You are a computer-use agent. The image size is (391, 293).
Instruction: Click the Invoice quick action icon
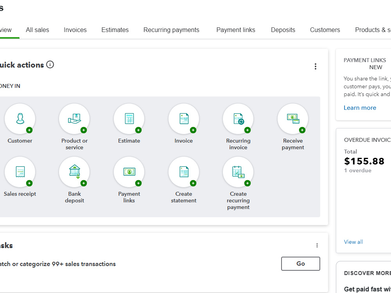[x=184, y=119]
